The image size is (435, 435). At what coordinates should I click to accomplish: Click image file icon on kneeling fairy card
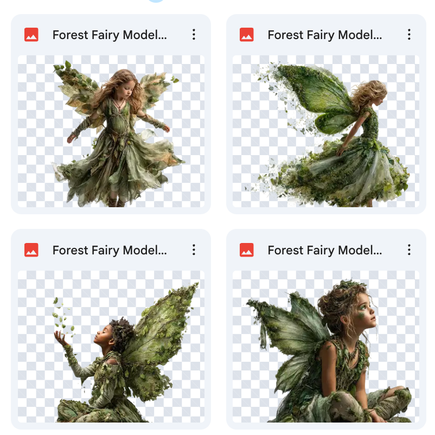click(31, 250)
